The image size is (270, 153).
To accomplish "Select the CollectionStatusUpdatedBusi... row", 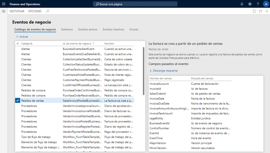I will pyautogui.click(x=75, y=64).
